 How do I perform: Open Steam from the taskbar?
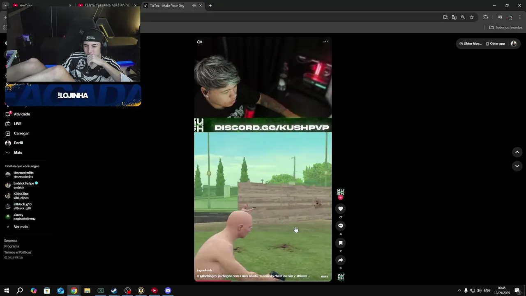tap(114, 291)
